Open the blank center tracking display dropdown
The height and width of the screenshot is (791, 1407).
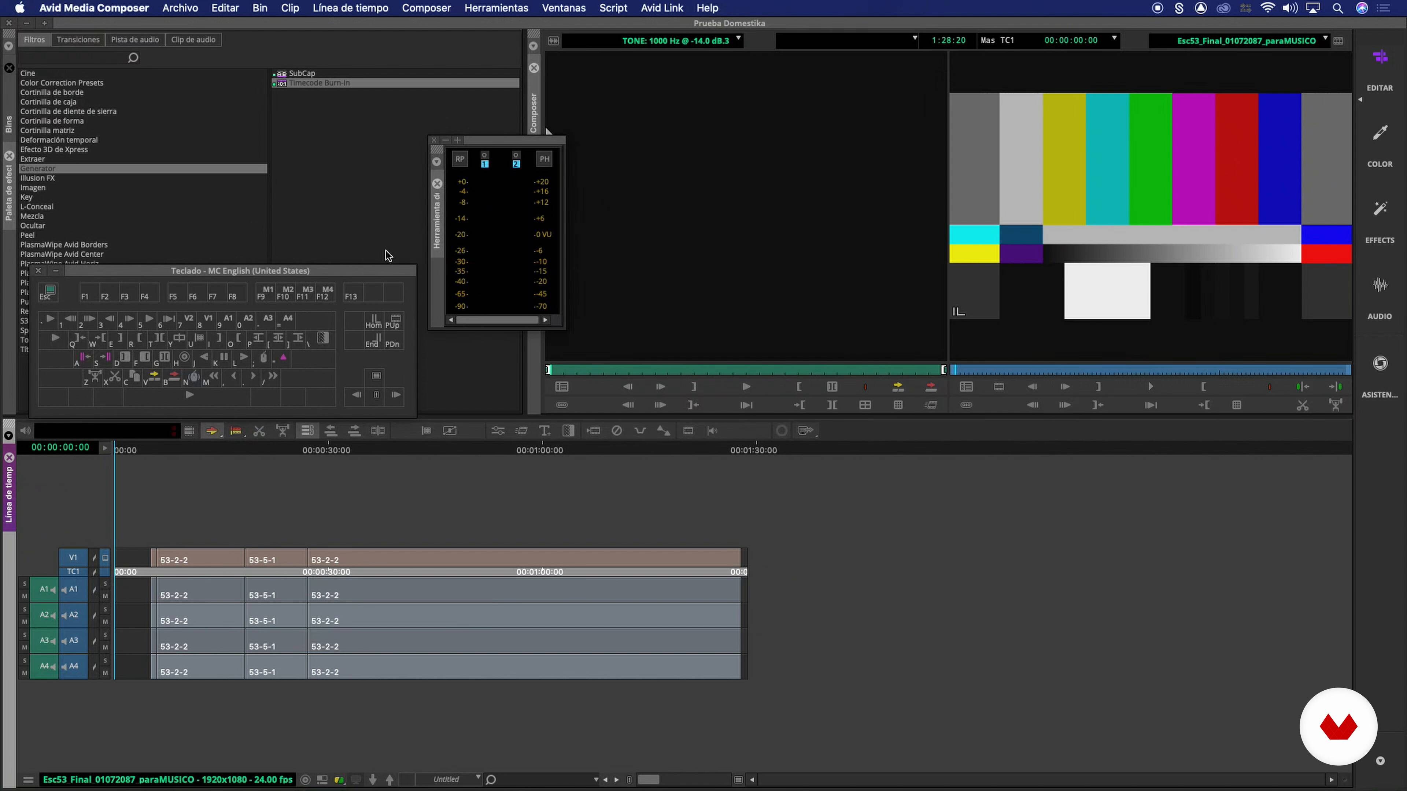click(x=914, y=39)
